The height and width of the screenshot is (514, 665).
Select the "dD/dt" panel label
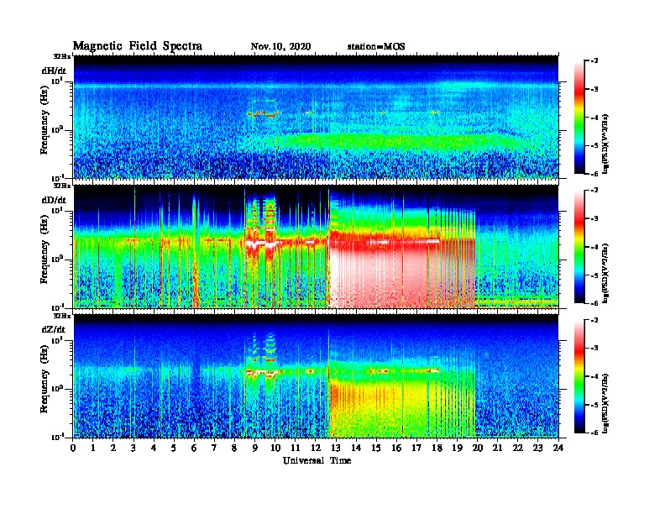54,200
